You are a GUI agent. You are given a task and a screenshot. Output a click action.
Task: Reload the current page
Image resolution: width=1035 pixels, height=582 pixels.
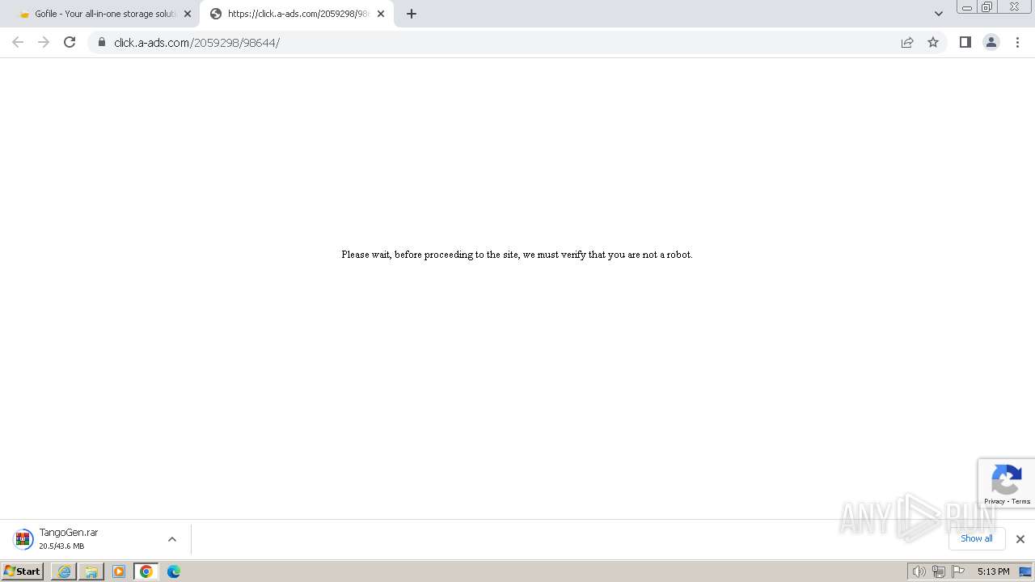(70, 42)
